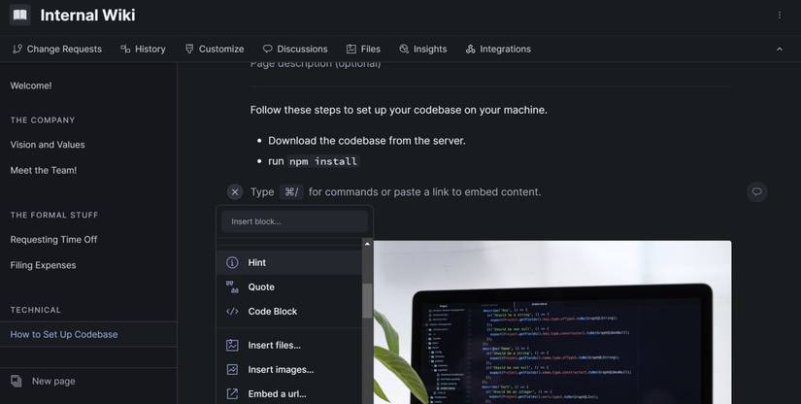801x404 pixels.
Task: Click the Quote marks icon
Action: pyautogui.click(x=232, y=287)
